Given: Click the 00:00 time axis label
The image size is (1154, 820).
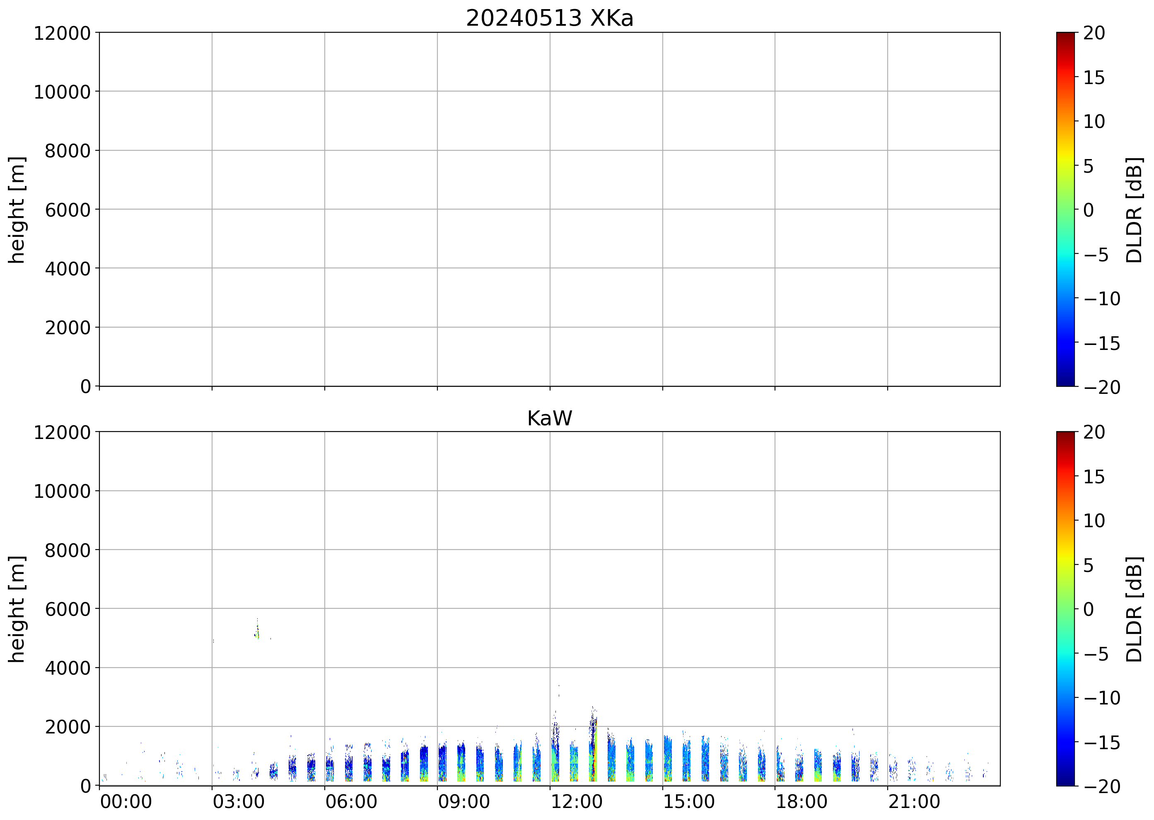Looking at the screenshot, I should pos(126,802).
